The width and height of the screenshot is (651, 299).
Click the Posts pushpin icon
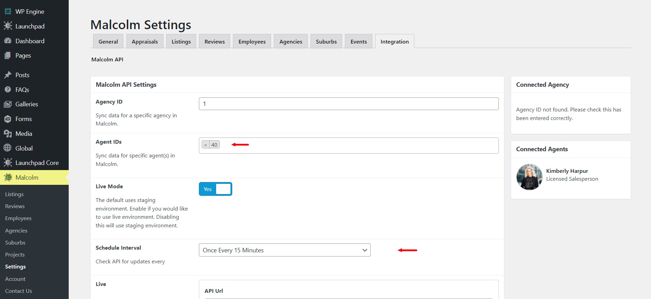pyautogui.click(x=8, y=75)
